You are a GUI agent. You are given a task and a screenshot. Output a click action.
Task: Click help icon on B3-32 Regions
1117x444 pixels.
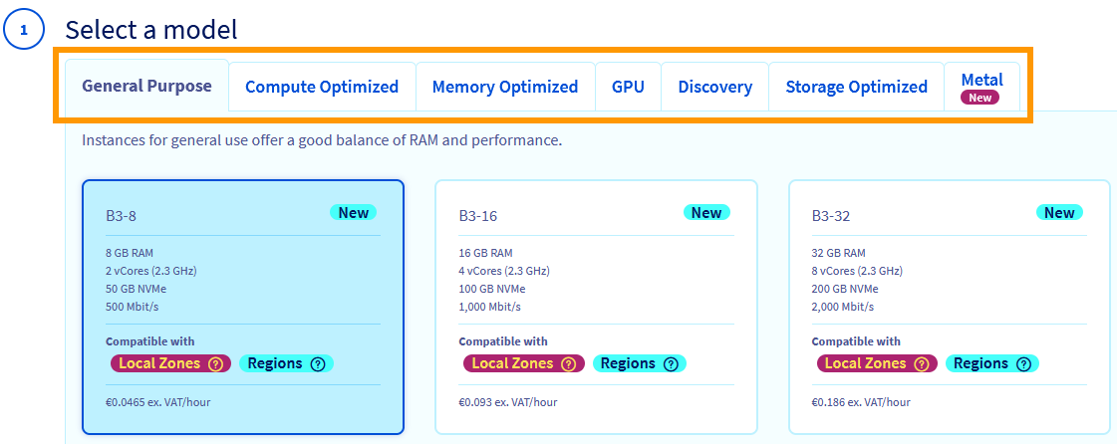[1023, 363]
